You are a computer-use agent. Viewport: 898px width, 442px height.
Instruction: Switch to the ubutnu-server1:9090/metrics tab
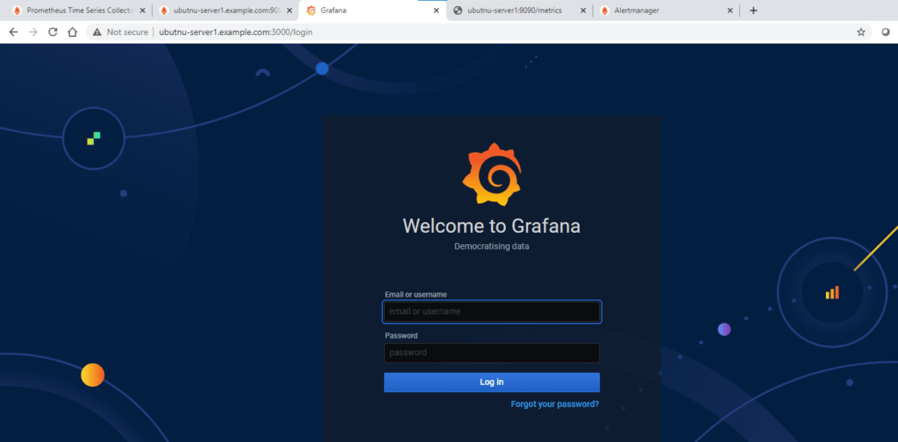[x=518, y=11]
